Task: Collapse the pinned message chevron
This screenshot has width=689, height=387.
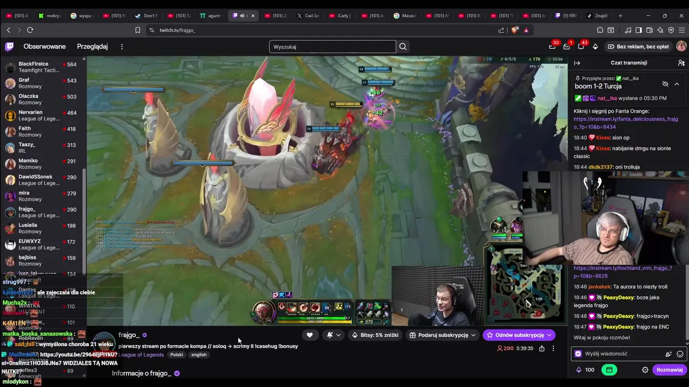Action: point(677,84)
